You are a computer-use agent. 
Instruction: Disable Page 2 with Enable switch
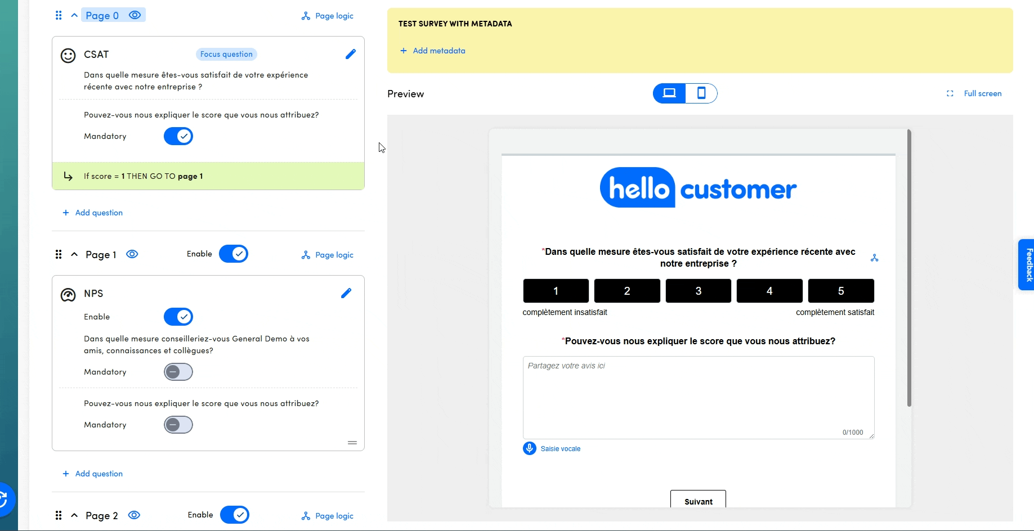tap(235, 515)
